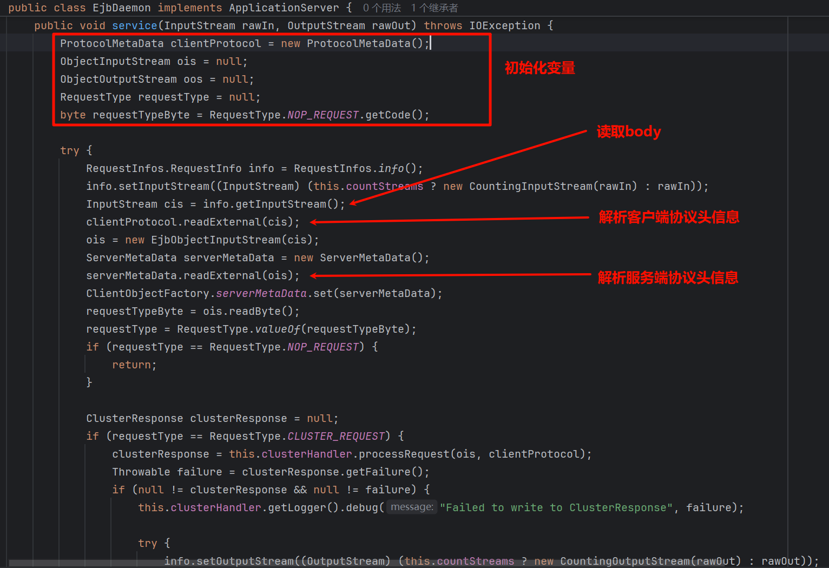Click NOP_REQUEST in the requestTypeByte declaration
This screenshot has height=568, width=829.
(323, 115)
